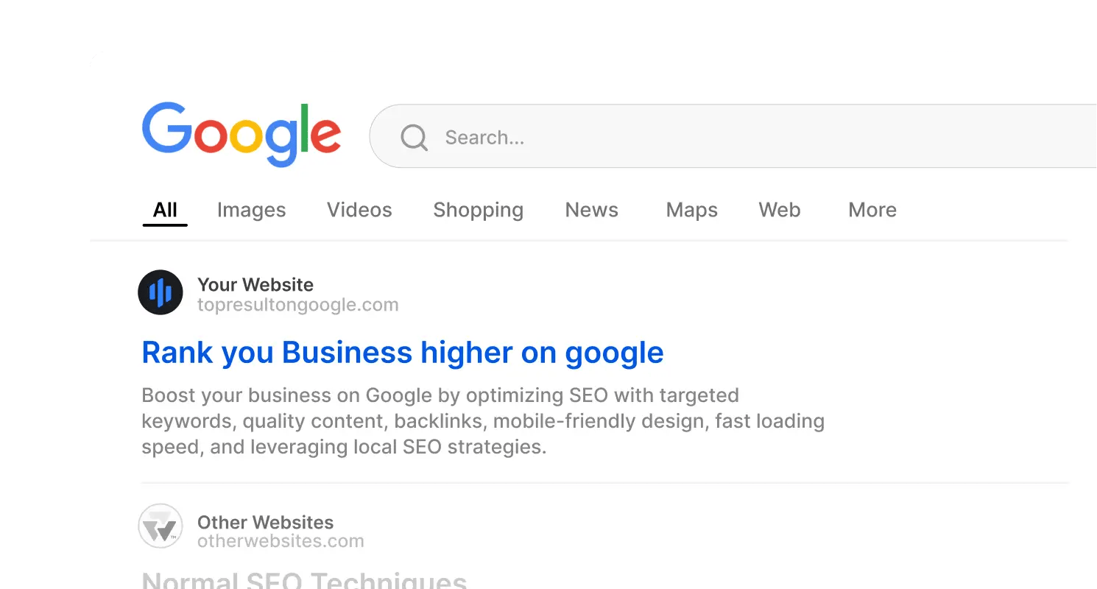This screenshot has width=1097, height=589.
Task: Click the Your Website site name
Action: [x=255, y=285]
